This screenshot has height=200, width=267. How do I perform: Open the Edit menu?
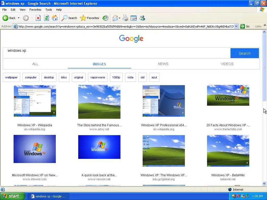tap(13, 10)
